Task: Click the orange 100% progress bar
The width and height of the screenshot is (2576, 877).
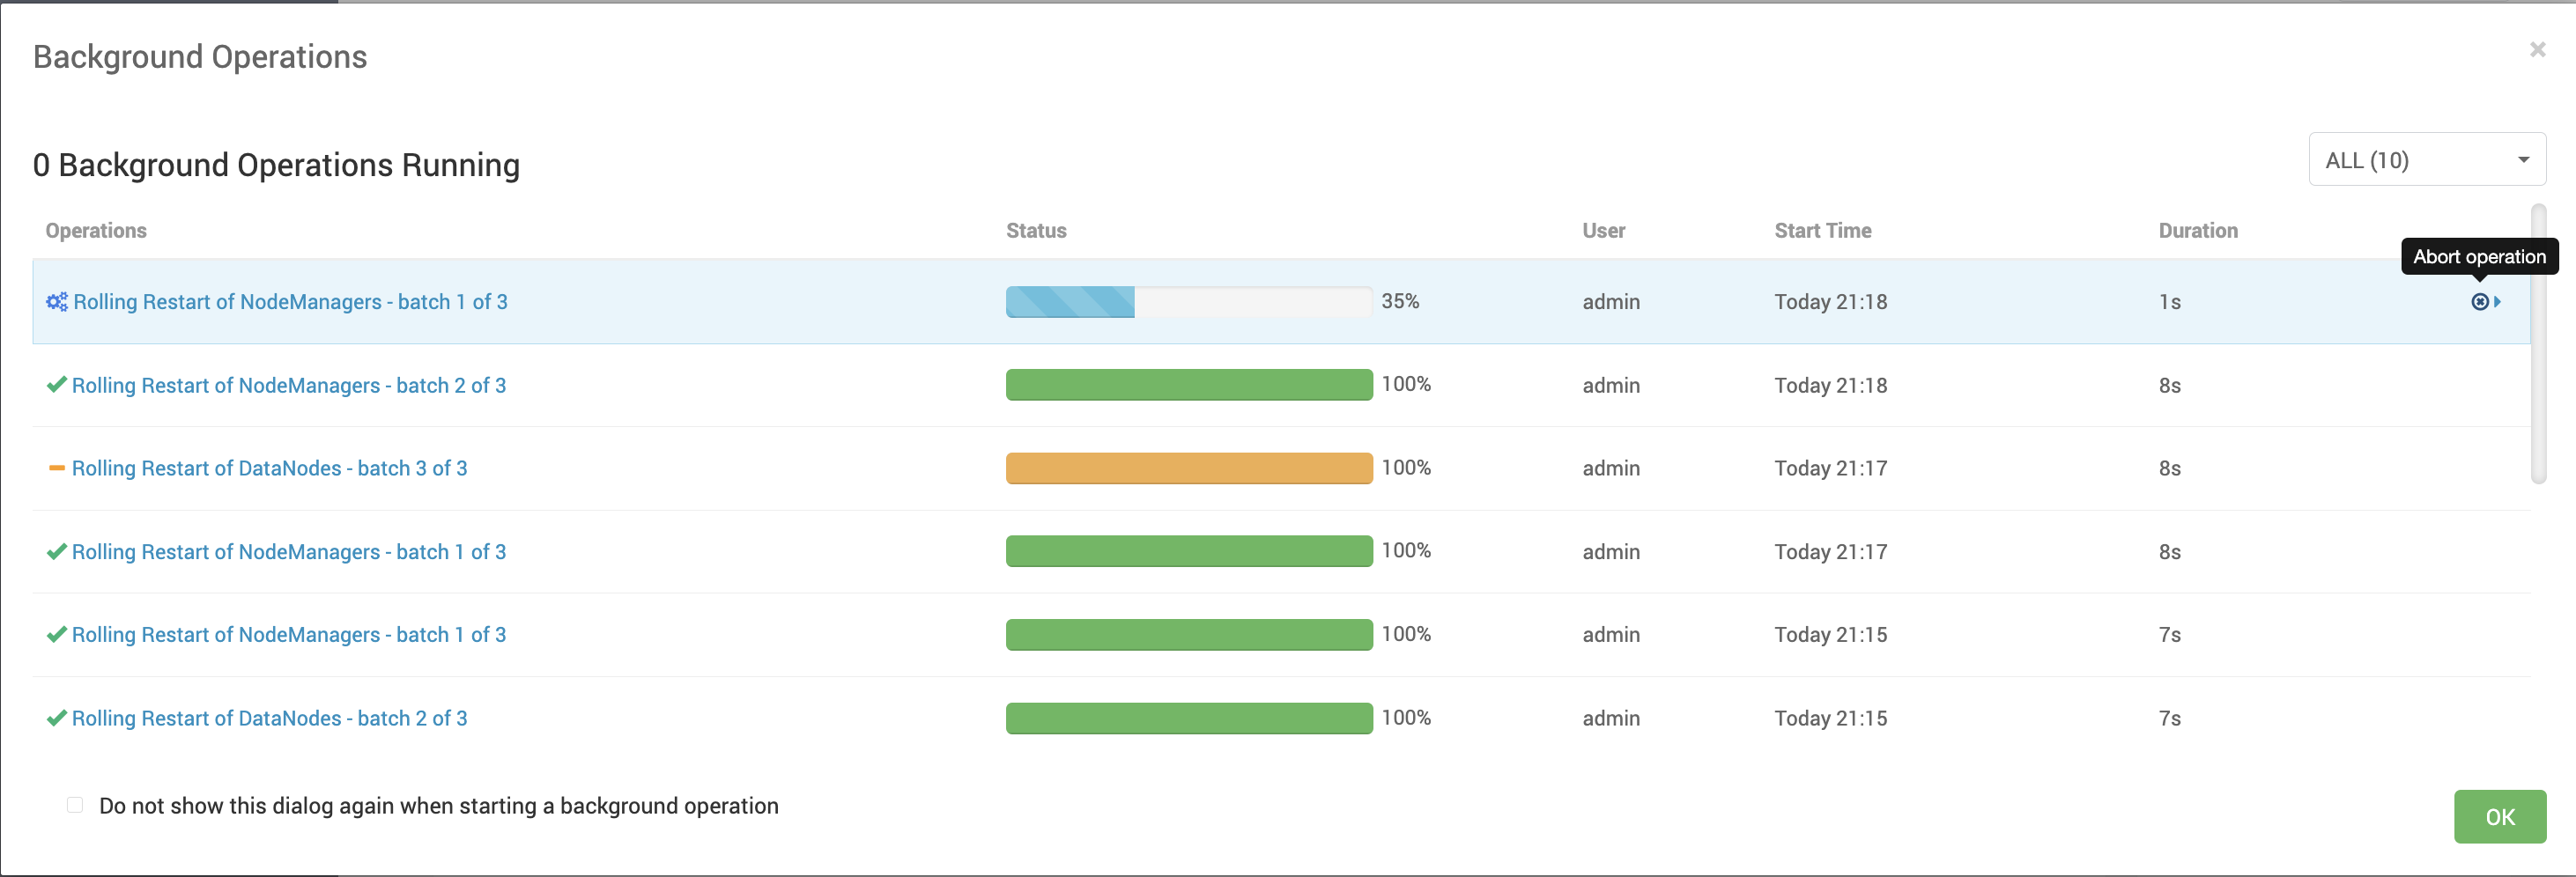Action: (x=1189, y=468)
